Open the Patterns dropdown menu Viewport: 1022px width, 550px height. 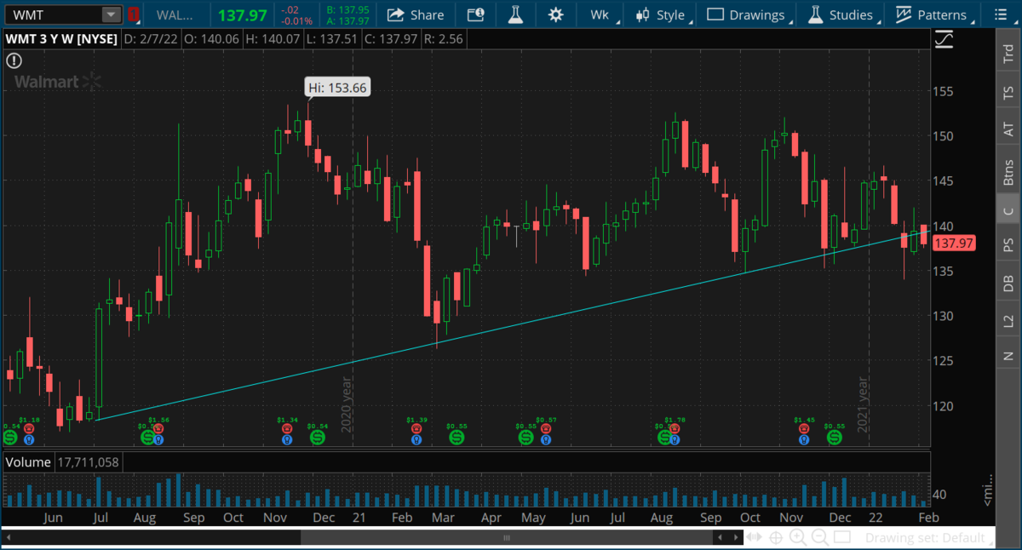tap(933, 14)
